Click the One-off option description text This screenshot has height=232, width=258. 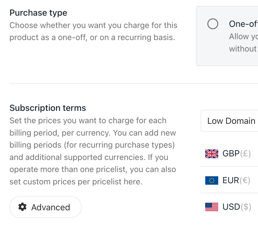(243, 42)
